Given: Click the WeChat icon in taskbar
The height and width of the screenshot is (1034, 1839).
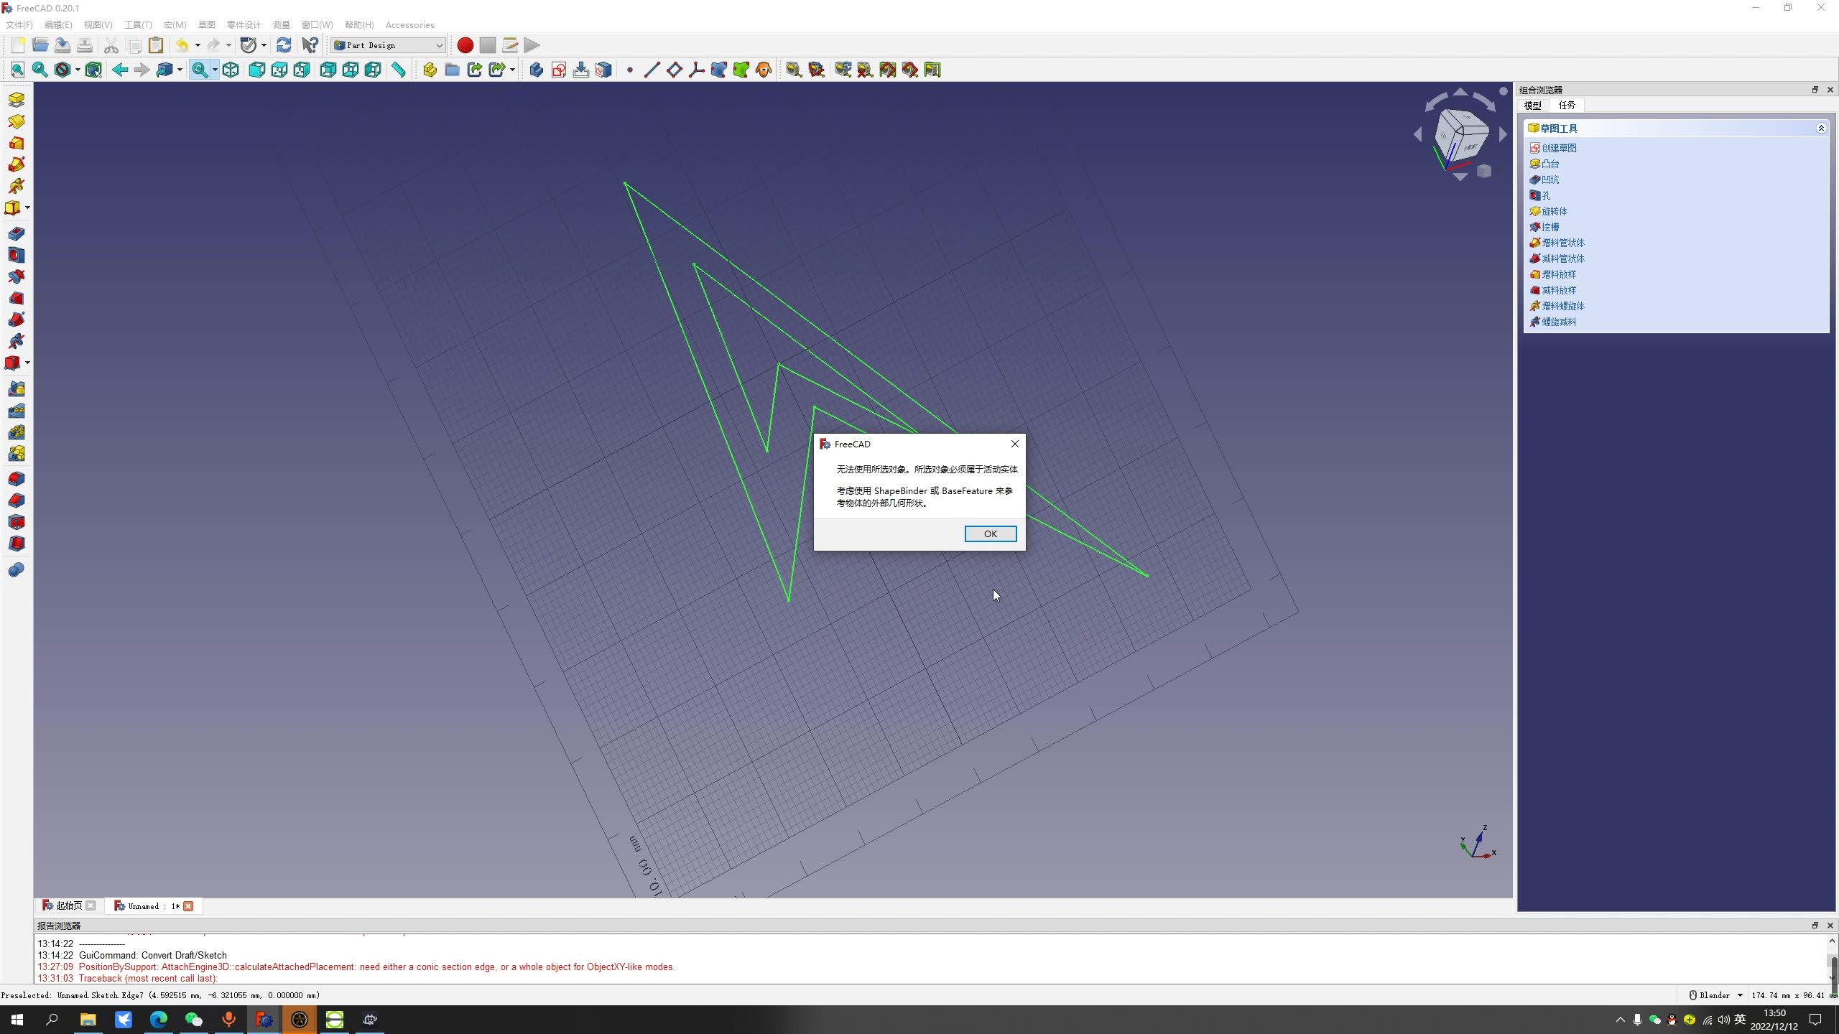Looking at the screenshot, I should pyautogui.click(x=193, y=1020).
